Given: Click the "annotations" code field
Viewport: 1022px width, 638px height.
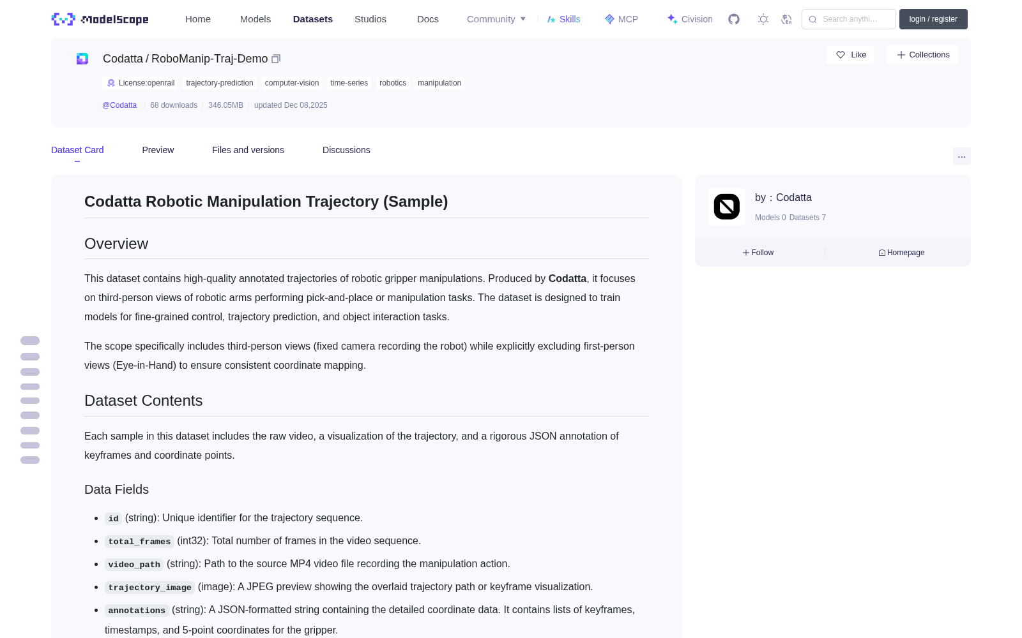Looking at the screenshot, I should click(x=137, y=611).
